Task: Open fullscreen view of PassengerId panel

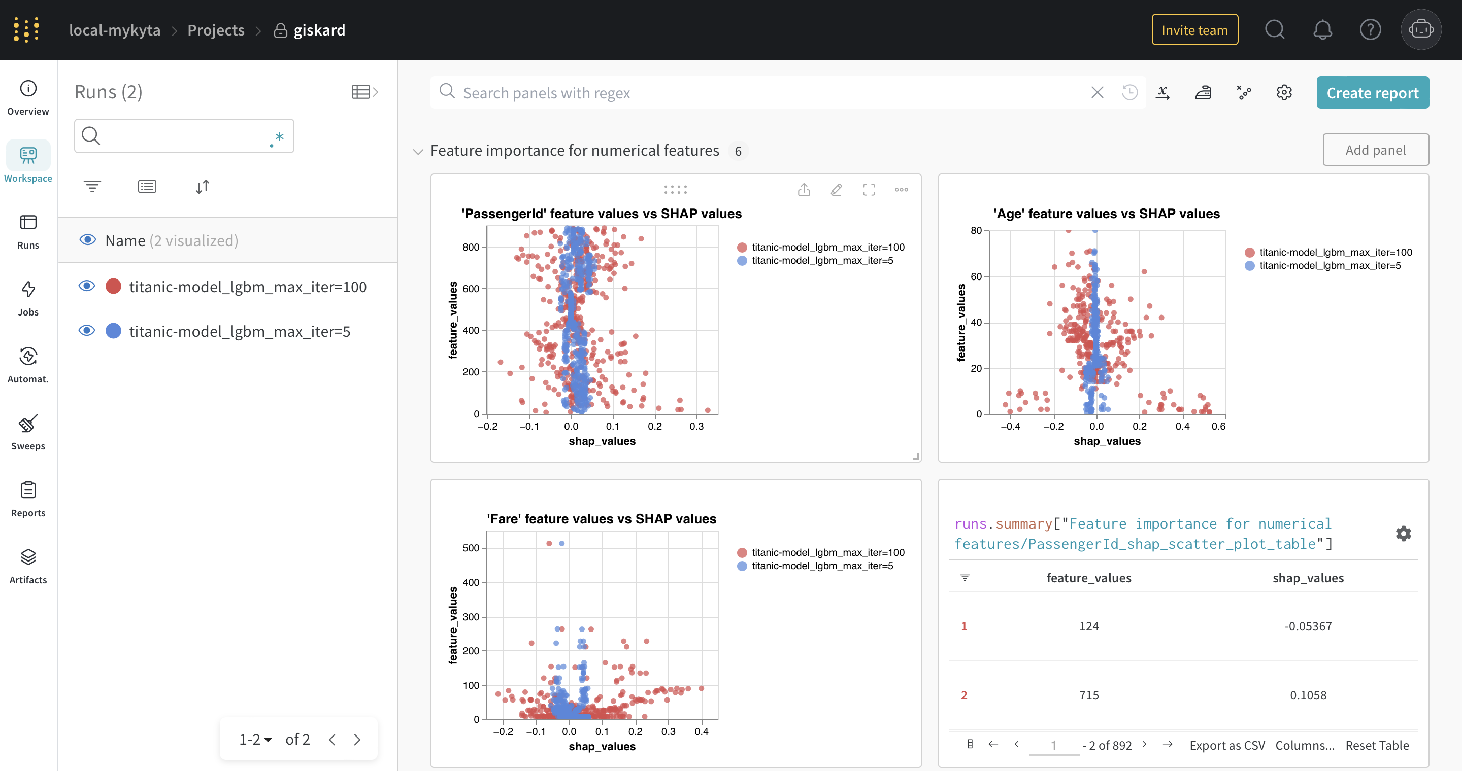Action: pos(869,190)
